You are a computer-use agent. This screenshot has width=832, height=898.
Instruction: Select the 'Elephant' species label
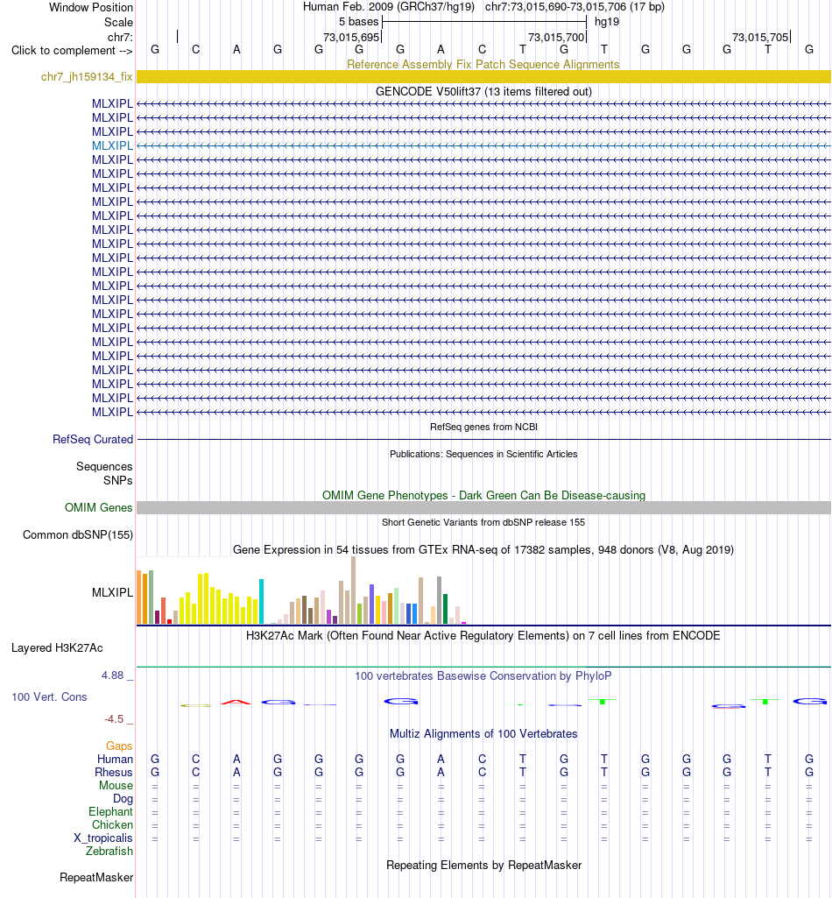(x=110, y=811)
